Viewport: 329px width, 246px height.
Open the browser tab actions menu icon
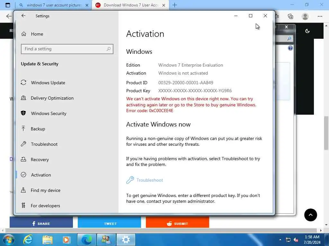coord(8,5)
